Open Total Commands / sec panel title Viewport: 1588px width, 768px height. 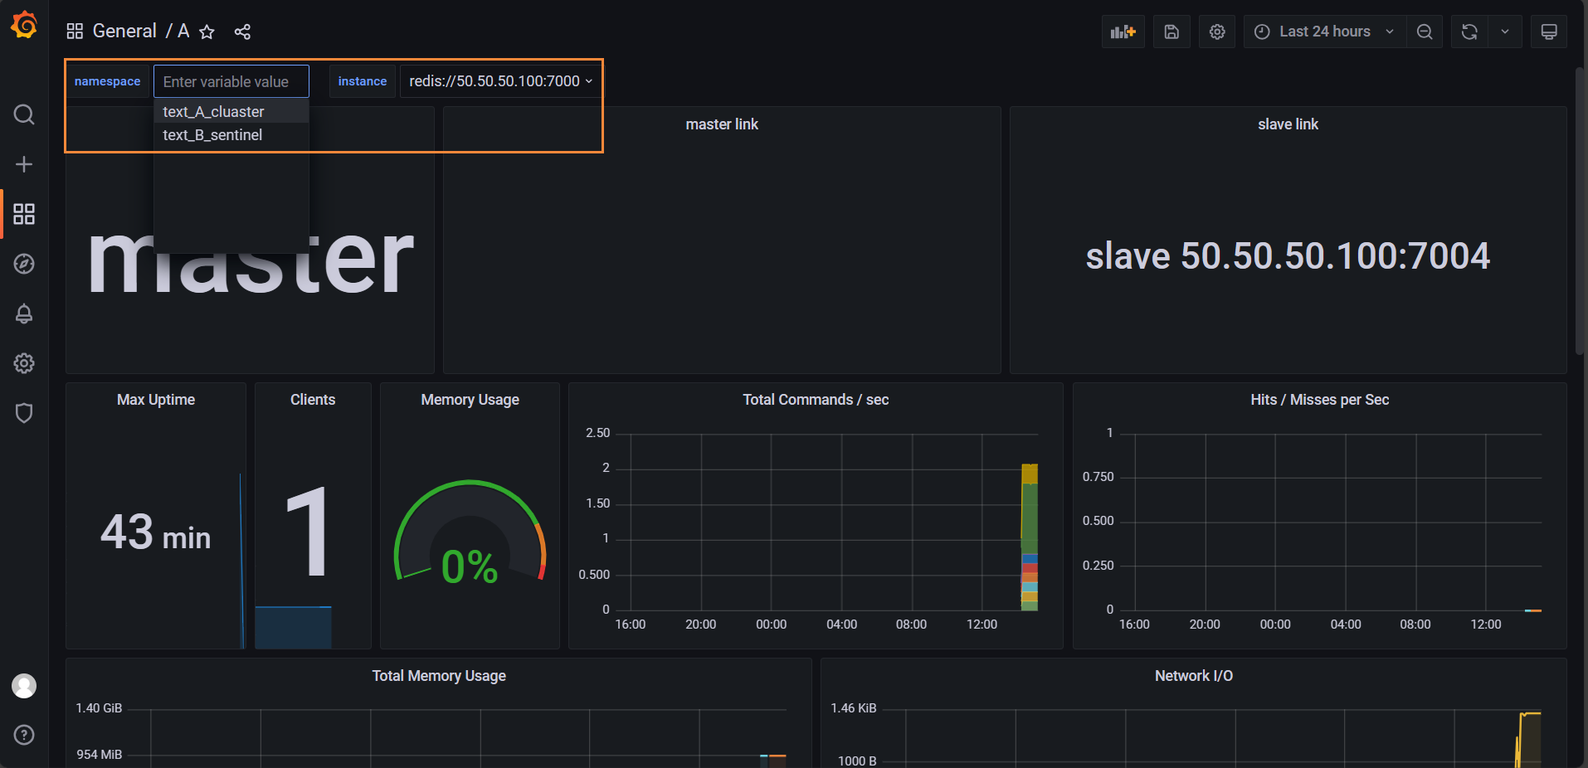pyautogui.click(x=816, y=400)
